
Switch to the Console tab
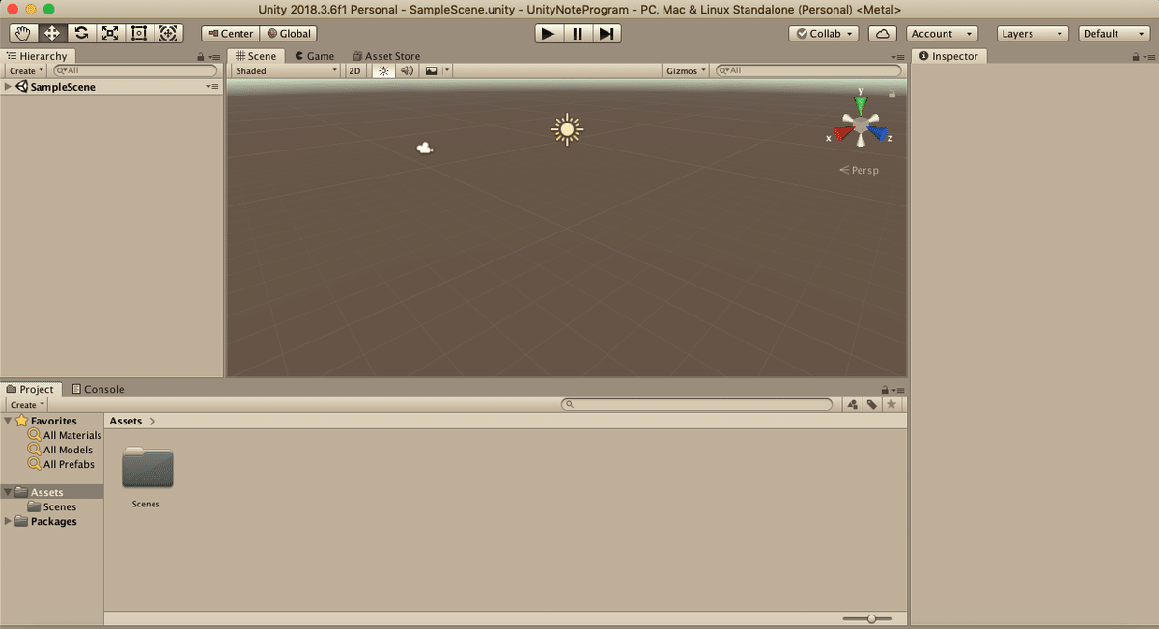pos(98,389)
